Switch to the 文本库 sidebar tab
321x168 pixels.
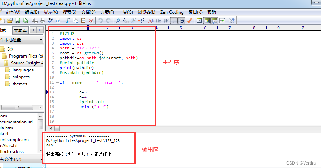coord(20,31)
